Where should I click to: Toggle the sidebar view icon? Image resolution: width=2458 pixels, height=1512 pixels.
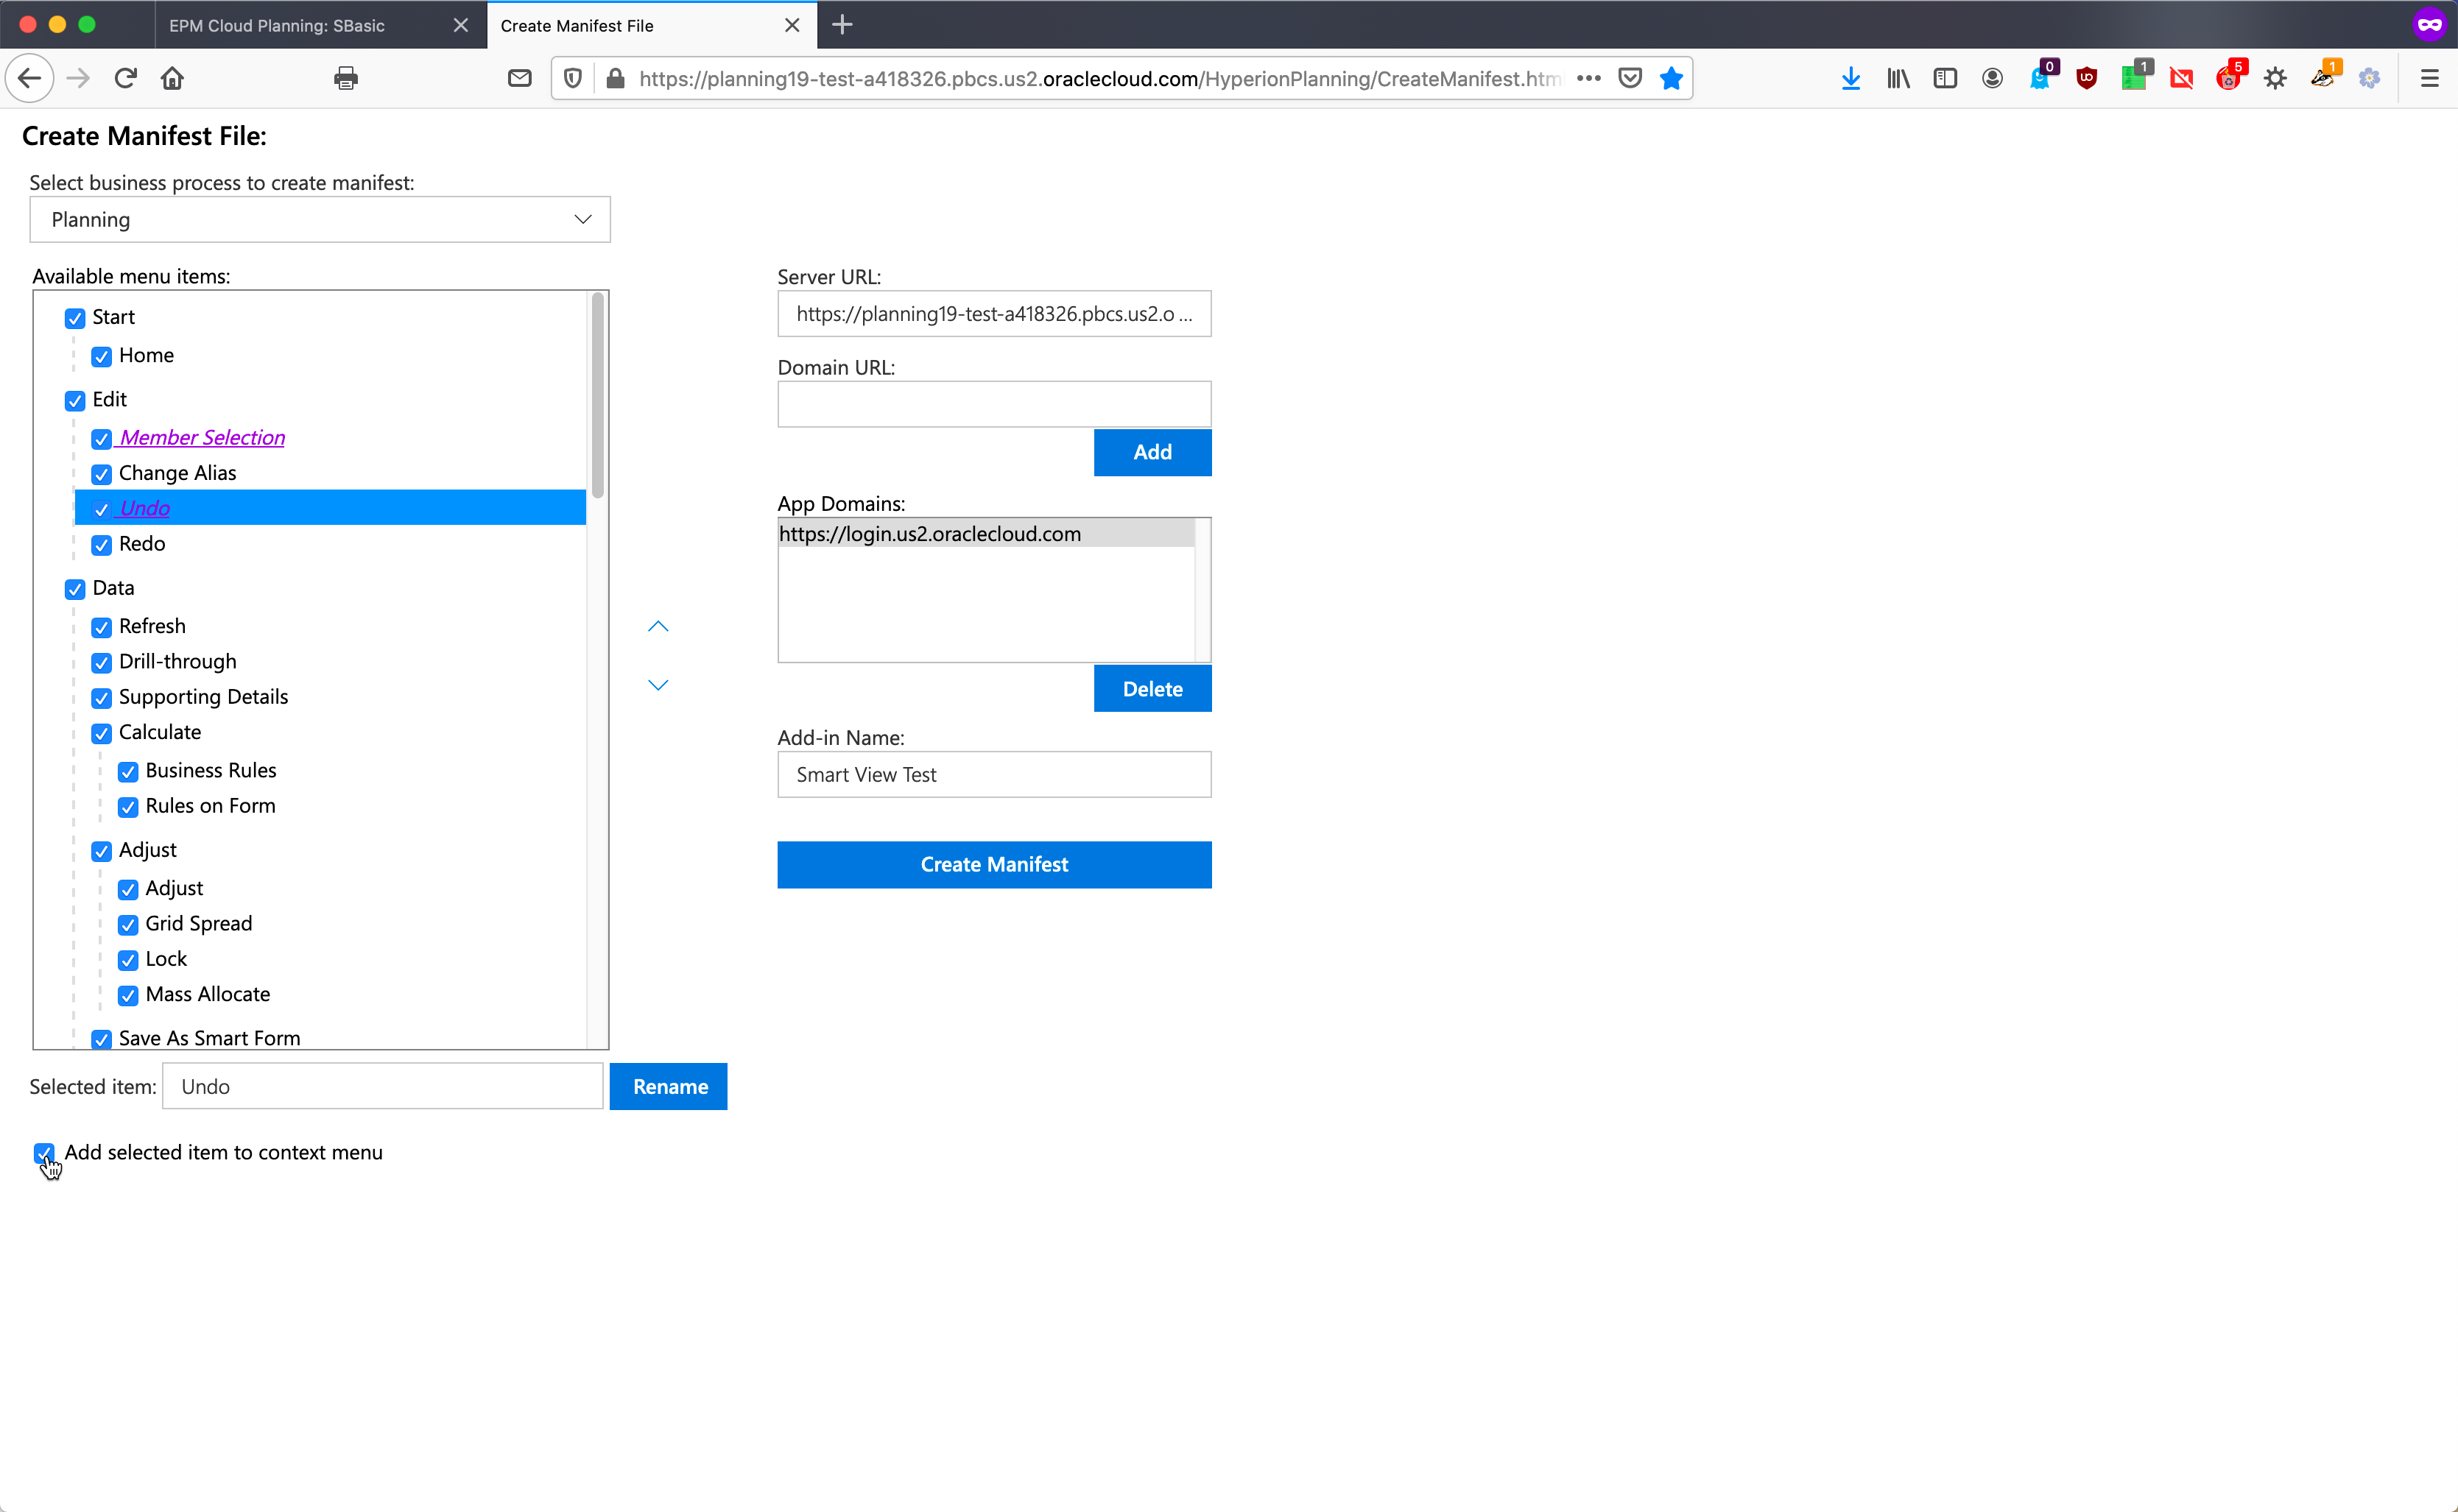point(1945,78)
